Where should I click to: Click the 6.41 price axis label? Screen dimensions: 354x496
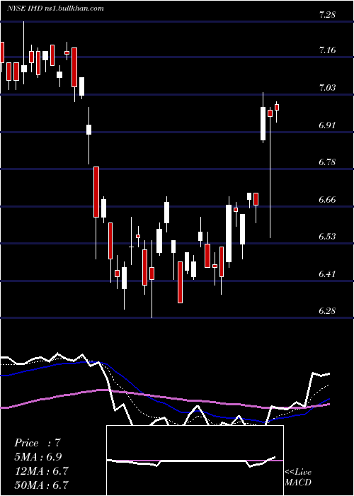327,274
